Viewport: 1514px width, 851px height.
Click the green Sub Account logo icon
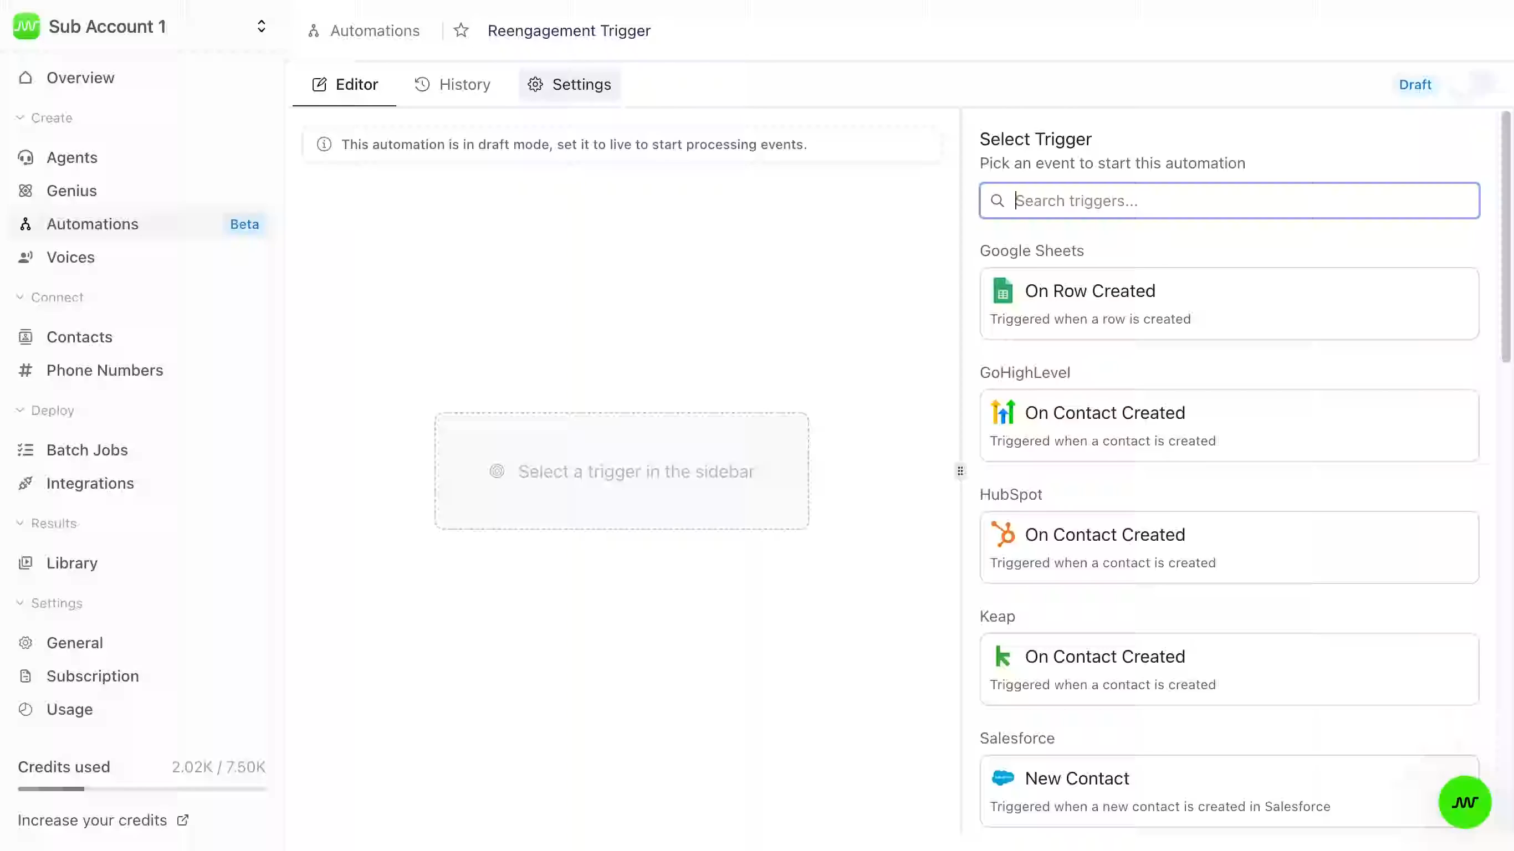click(27, 27)
